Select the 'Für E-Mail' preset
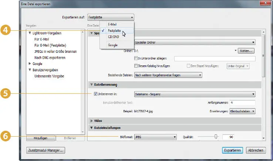Screen dimensions: 273x161 41,39
